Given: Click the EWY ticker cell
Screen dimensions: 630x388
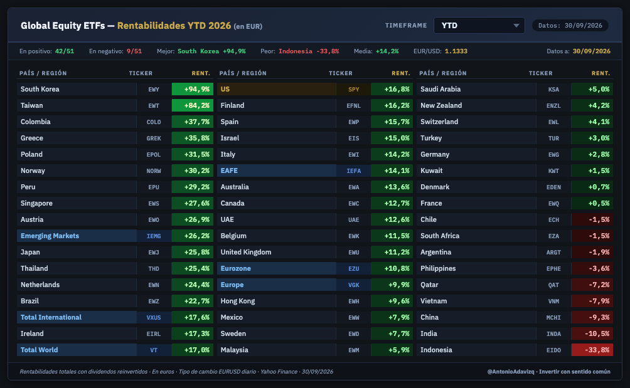Looking at the screenshot, I should click(154, 89).
